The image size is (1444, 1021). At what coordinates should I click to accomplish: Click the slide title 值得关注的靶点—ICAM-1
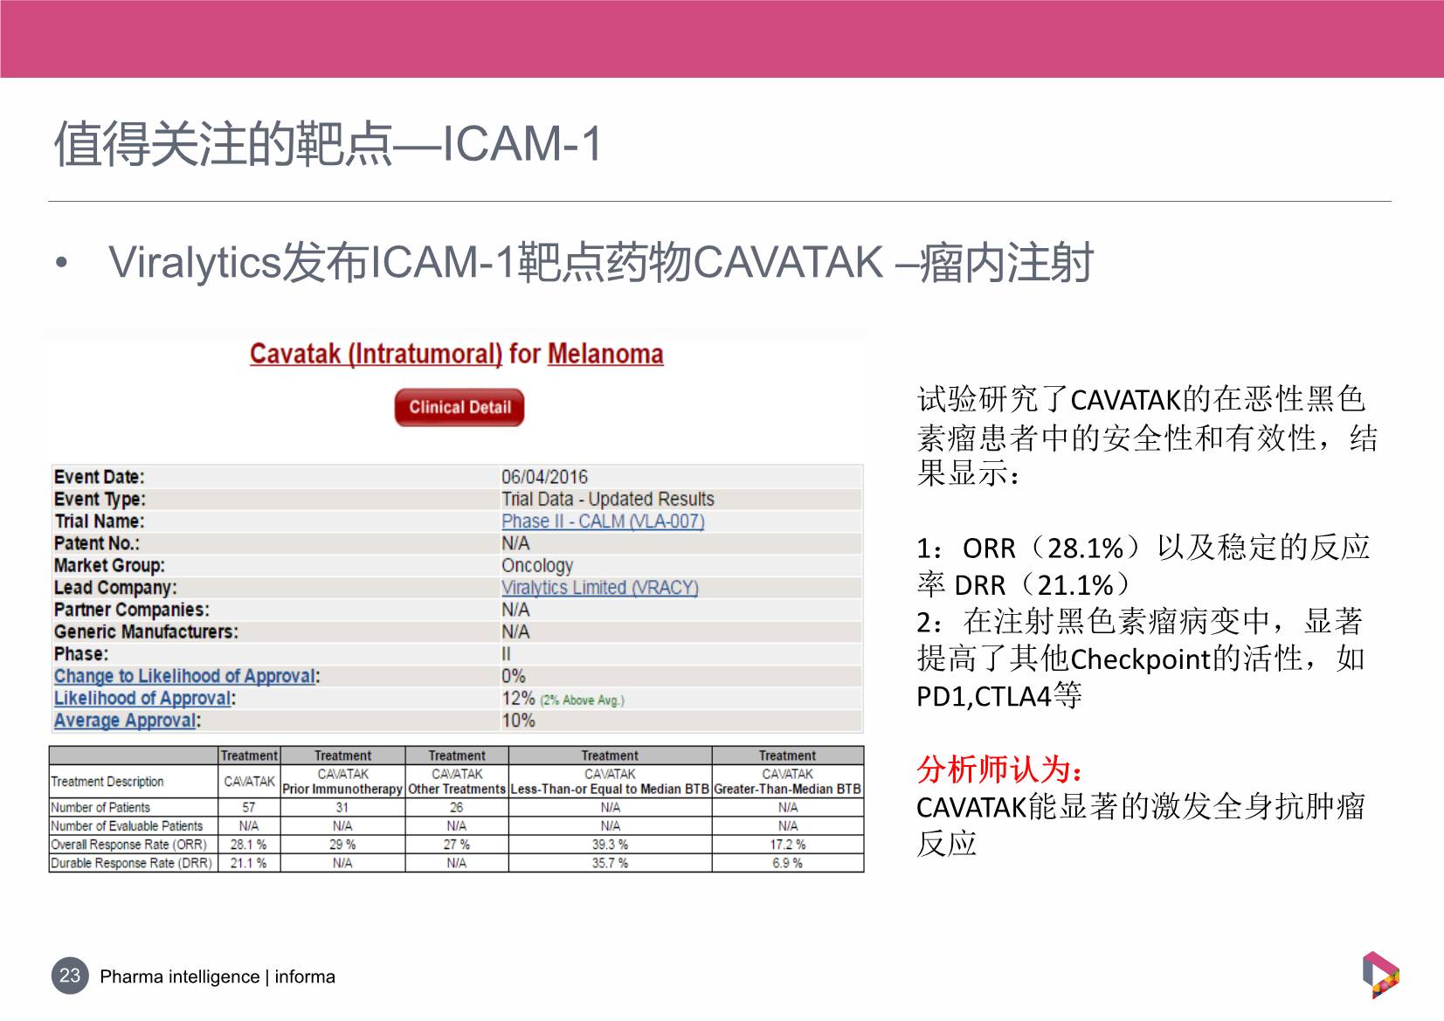pos(328,143)
